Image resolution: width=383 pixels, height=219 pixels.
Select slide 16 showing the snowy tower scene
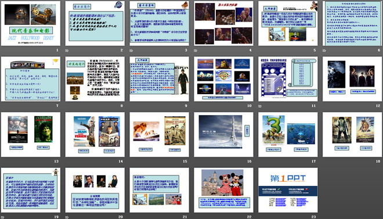coord(223,134)
